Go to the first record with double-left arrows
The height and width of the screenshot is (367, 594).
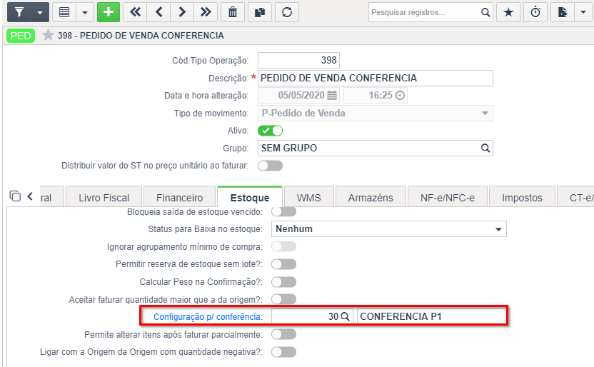pyautogui.click(x=135, y=12)
